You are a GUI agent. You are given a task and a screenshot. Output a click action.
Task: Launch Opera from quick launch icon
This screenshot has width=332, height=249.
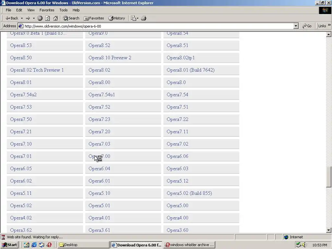[x=49, y=245]
